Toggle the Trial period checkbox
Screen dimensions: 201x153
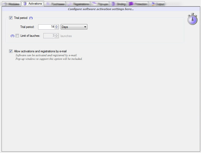11,18
